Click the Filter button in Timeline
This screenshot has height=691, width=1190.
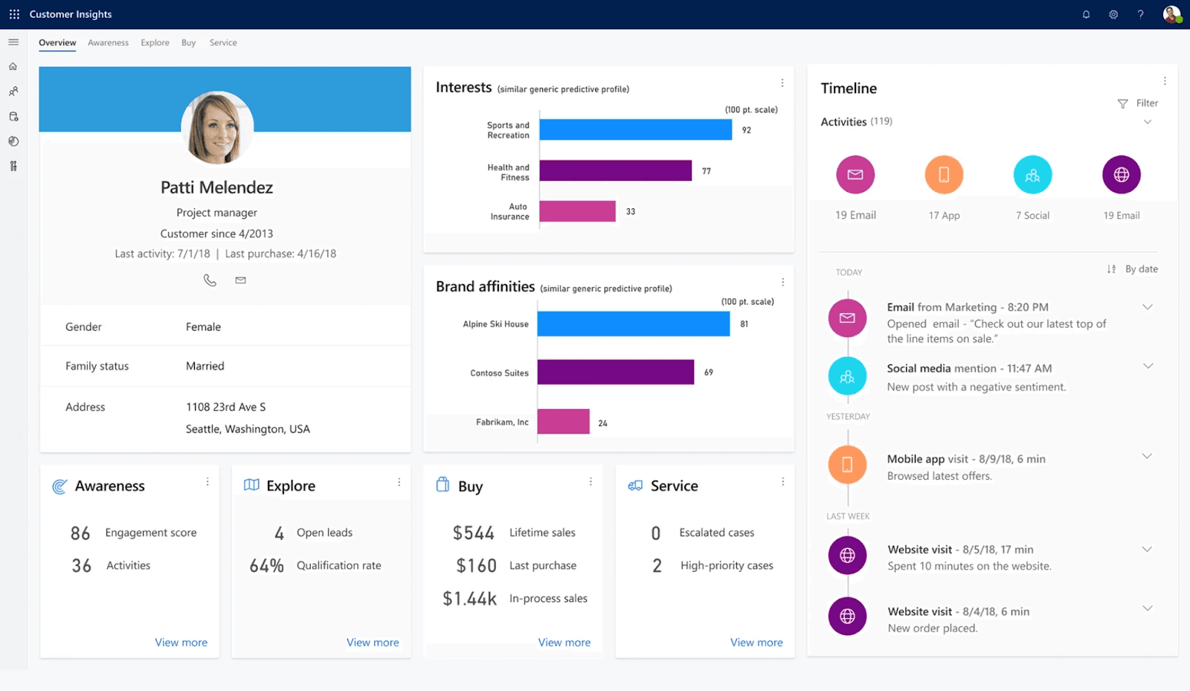click(1138, 103)
